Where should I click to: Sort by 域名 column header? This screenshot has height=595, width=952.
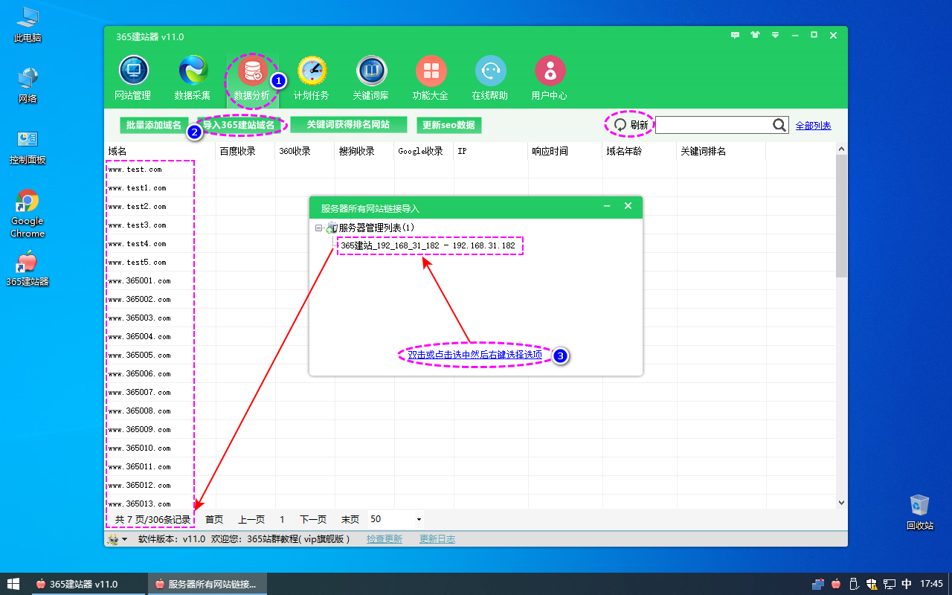160,151
